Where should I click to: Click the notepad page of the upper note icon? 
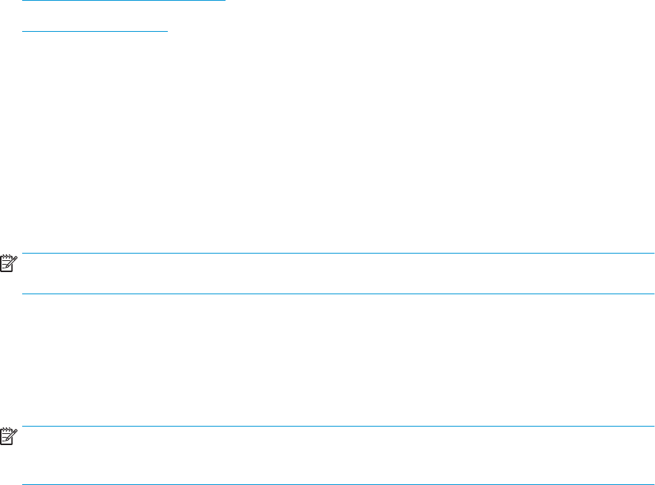pyautogui.click(x=5, y=265)
